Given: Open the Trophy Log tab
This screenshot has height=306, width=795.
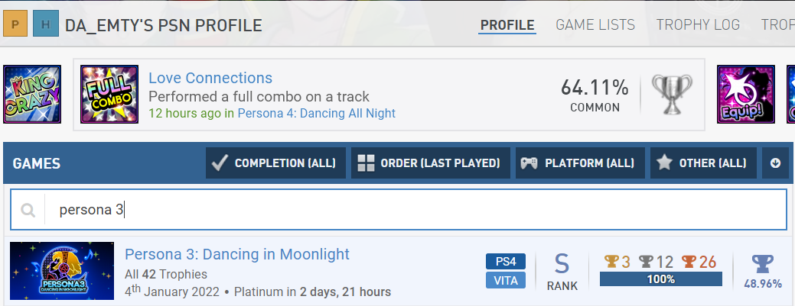Looking at the screenshot, I should [698, 25].
